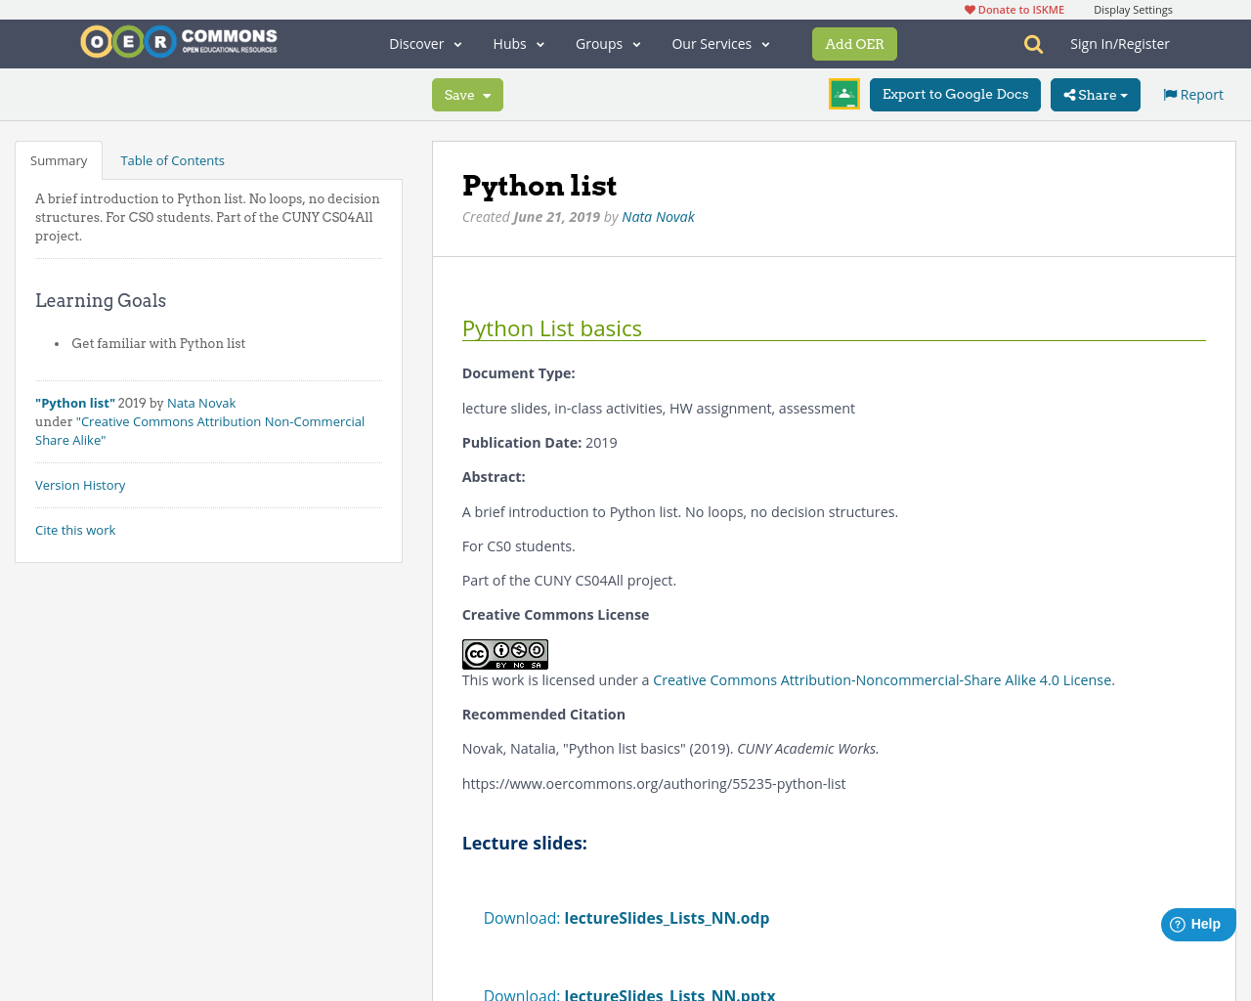Click the Creative Commons BY-NC-SA license badge
This screenshot has height=1001, width=1251.
coord(504,654)
